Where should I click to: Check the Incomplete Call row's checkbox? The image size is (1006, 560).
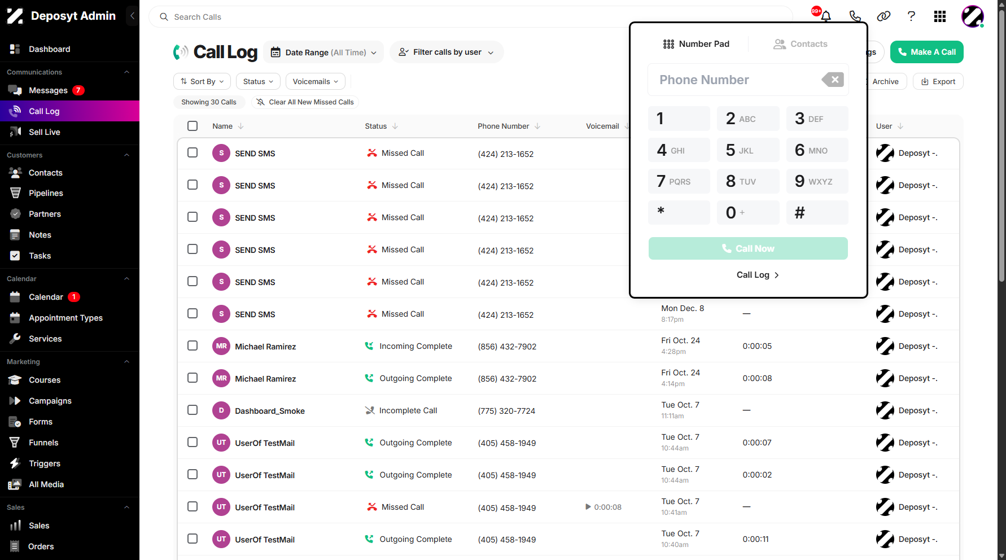[193, 410]
